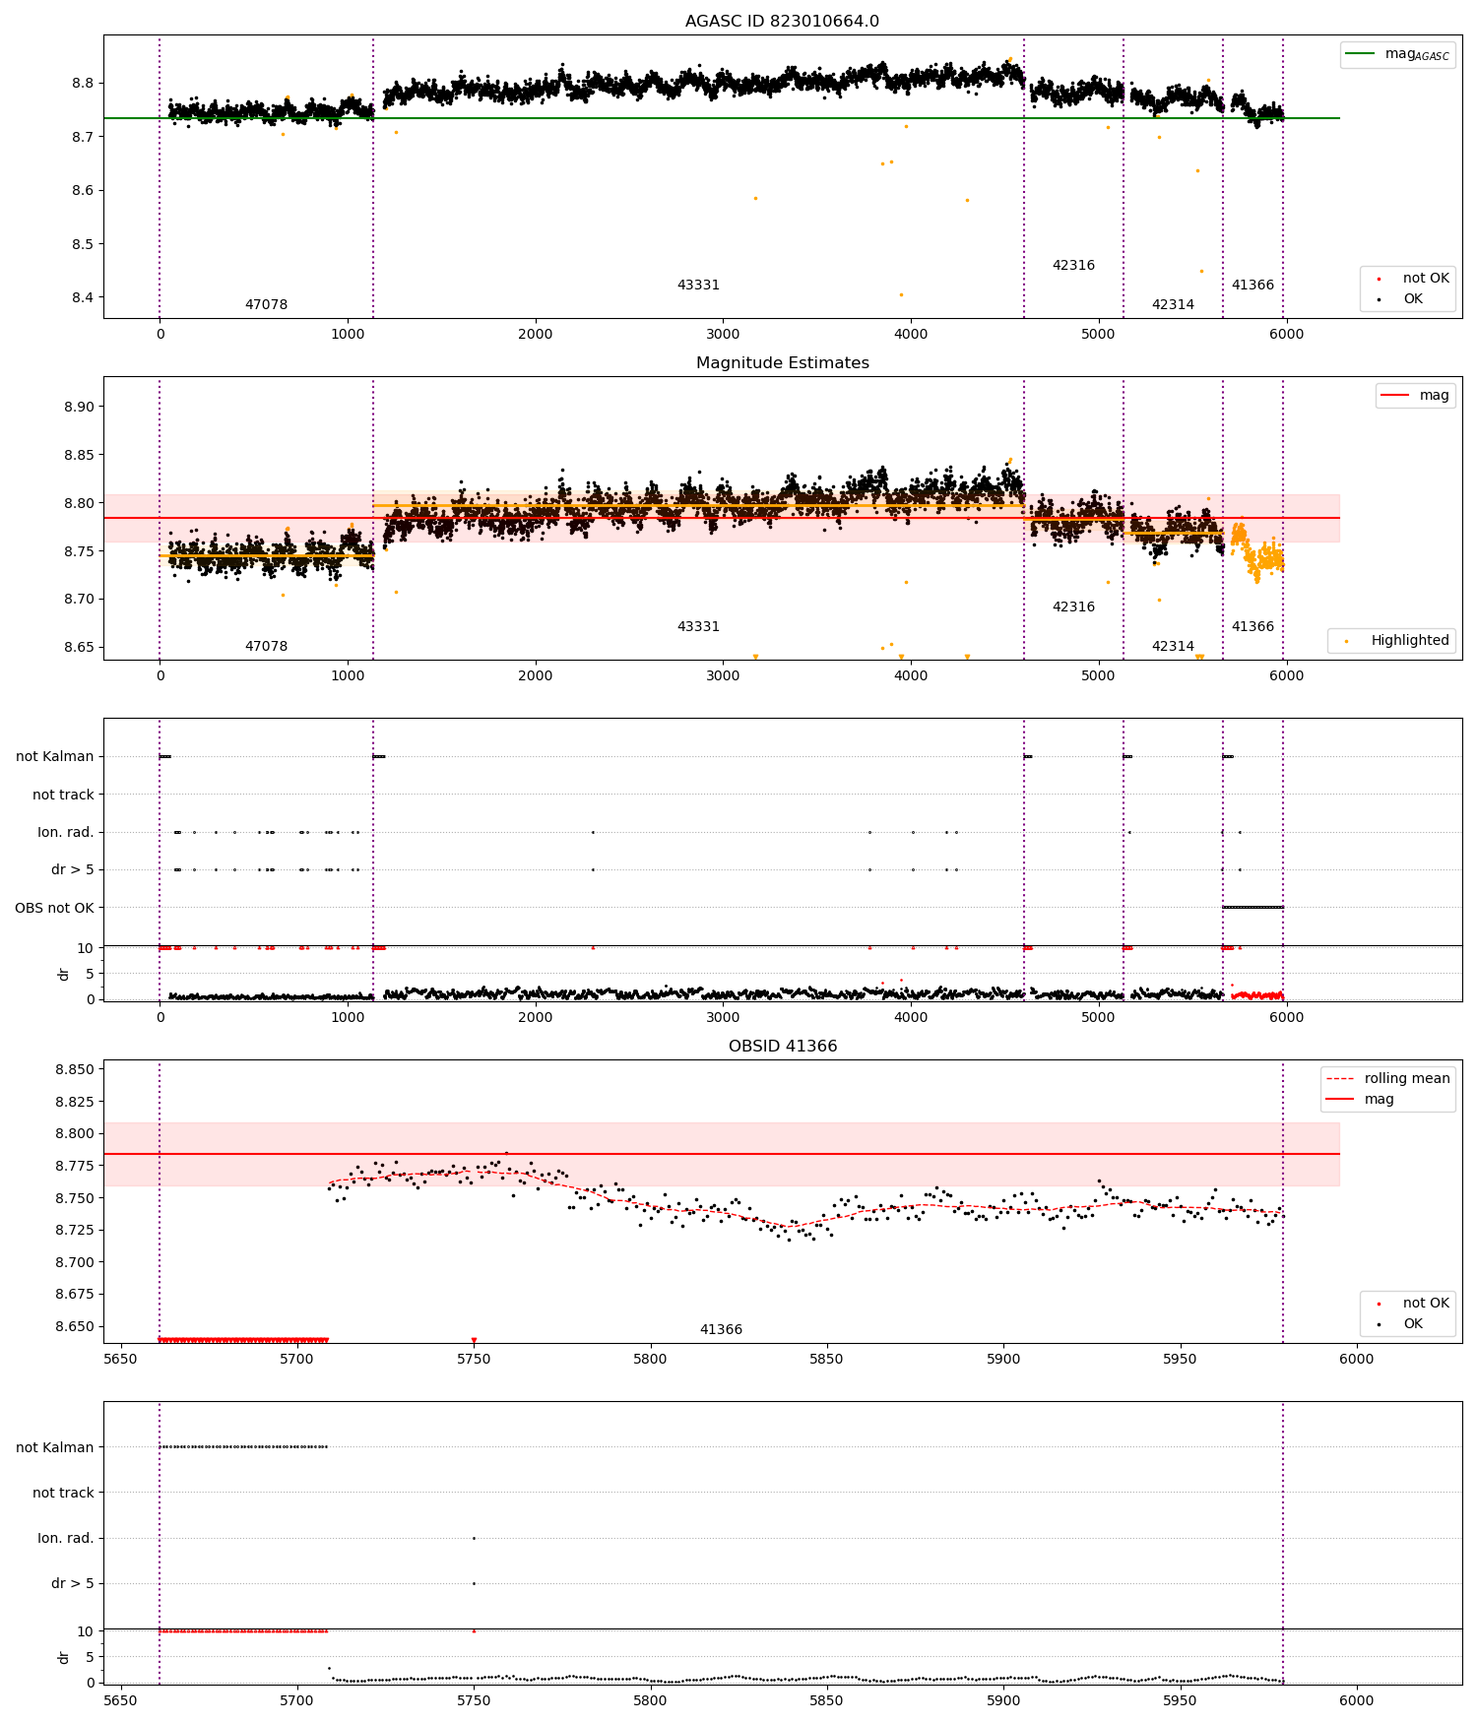Click 'OK' legend entry in OBSID 41366 plot
Screen dimensions: 1477x1723
coord(1413,1323)
